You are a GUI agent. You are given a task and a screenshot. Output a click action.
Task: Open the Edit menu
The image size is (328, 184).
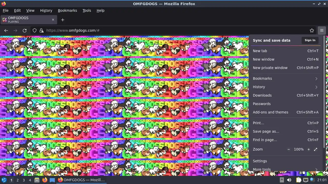coord(17,10)
